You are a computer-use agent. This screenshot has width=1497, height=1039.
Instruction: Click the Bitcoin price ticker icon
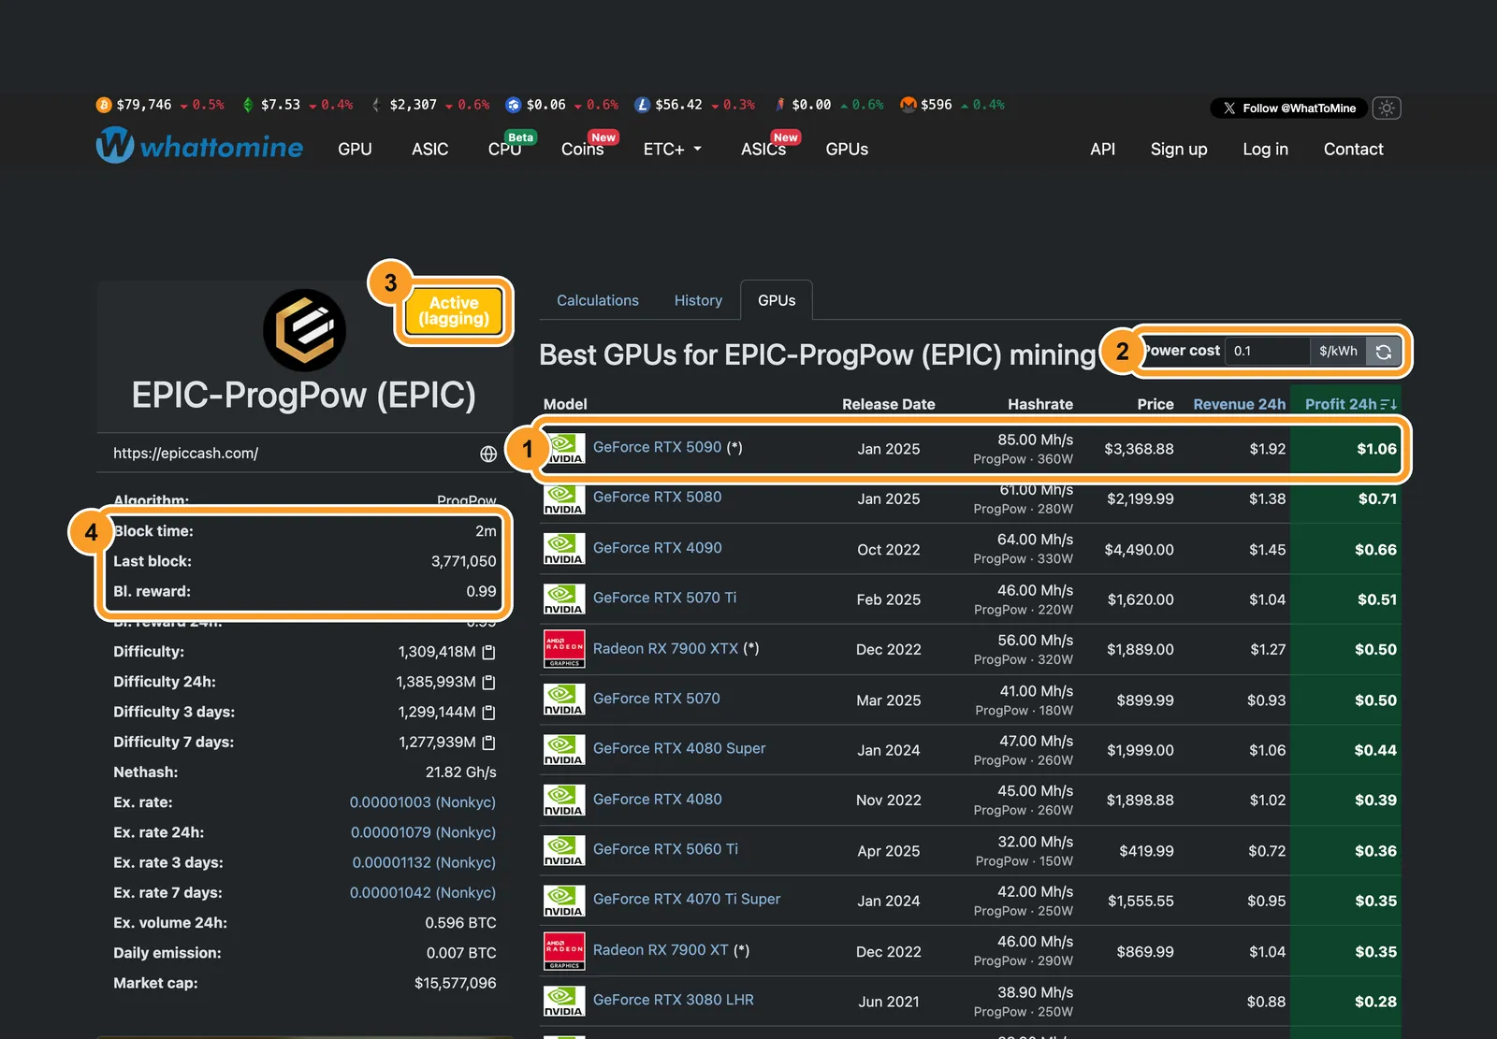[104, 105]
